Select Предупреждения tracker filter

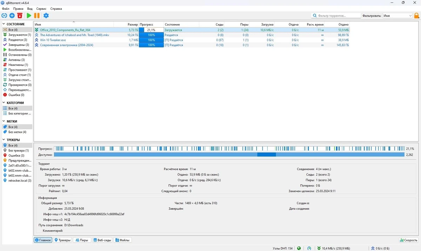(x=17, y=160)
